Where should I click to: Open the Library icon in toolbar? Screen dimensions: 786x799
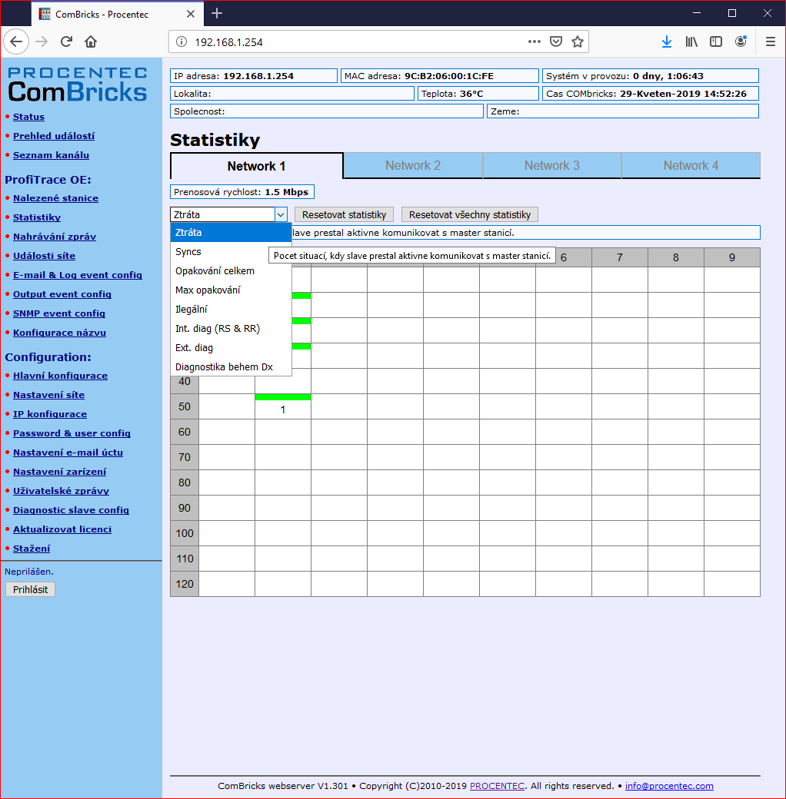tap(691, 41)
